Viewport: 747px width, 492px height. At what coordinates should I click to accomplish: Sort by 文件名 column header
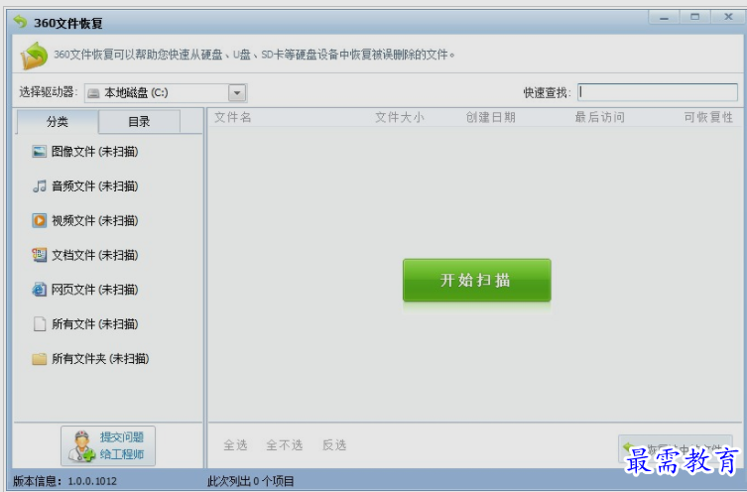(232, 117)
